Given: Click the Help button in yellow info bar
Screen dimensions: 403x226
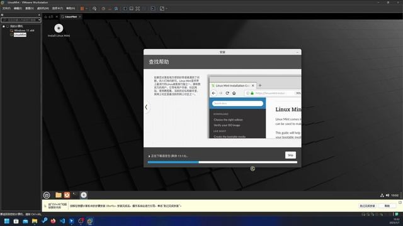Looking at the screenshot, I should click(x=387, y=206).
